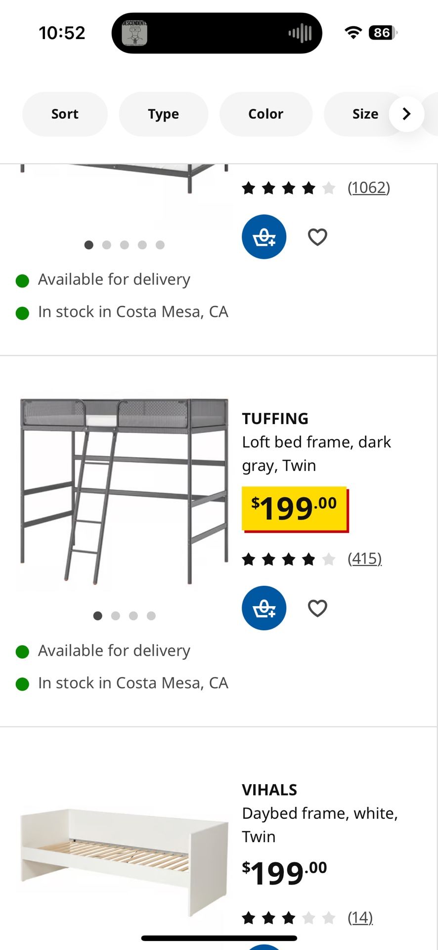Tap the TUFFING loft bed image
The image size is (438, 950).
point(124,491)
